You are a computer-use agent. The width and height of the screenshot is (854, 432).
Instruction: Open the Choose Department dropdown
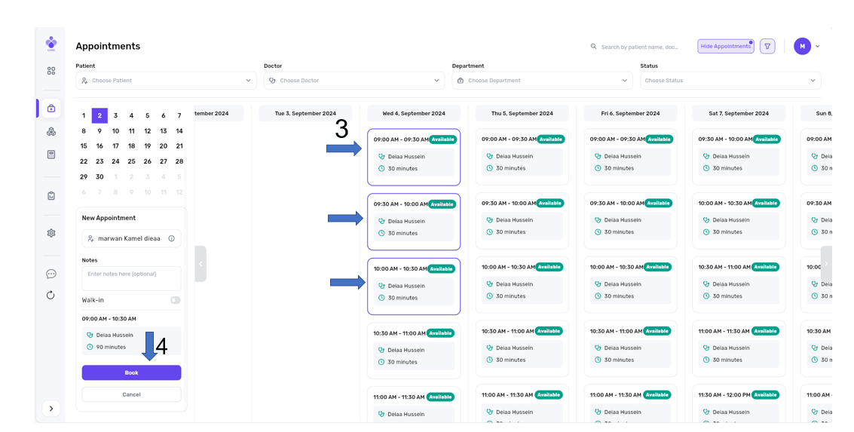542,81
